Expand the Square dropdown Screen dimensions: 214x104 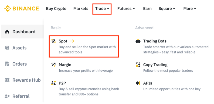coord(167,9)
